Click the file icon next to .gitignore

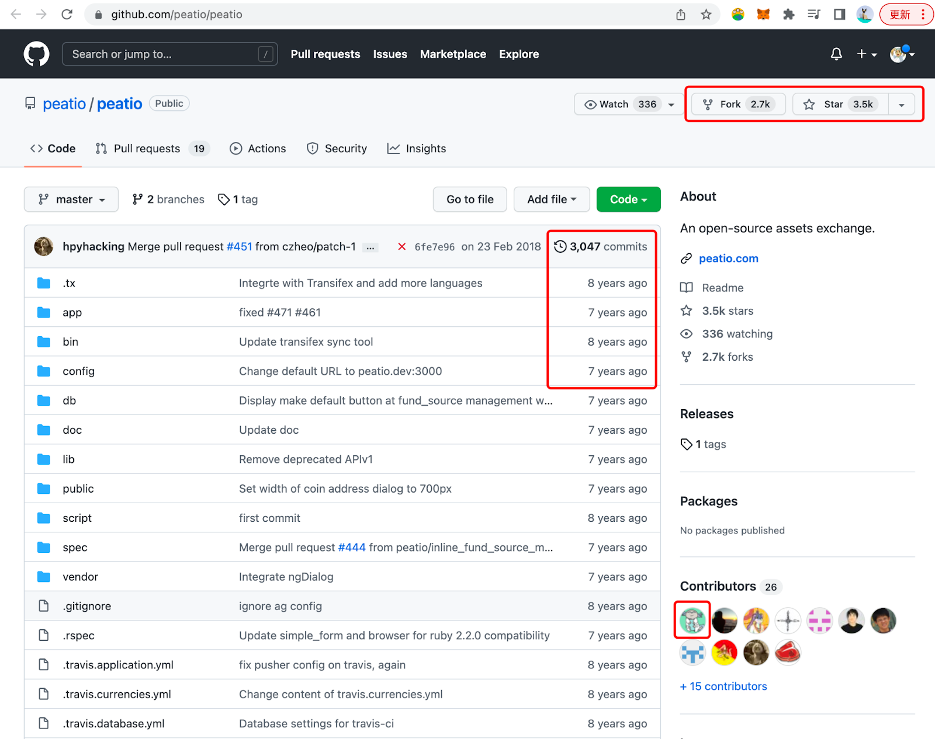coord(44,606)
